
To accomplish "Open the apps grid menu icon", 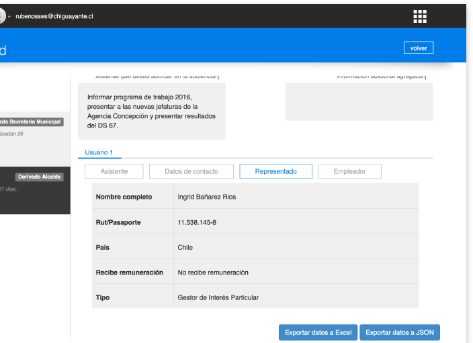I will 420,16.
